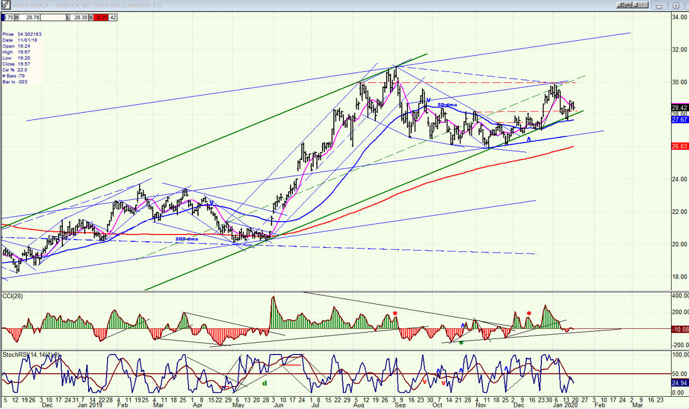Click the 50-dma annotation label
The image size is (689, 409).
(447, 105)
